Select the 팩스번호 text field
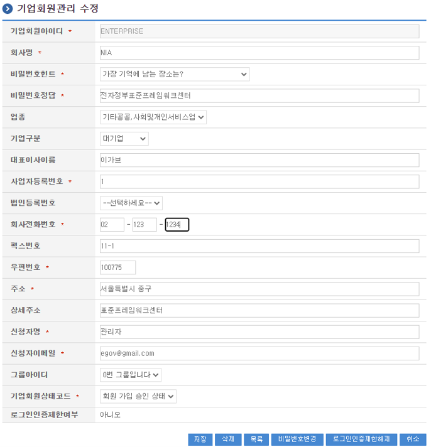Viewport: 431px width, 447px height. pos(259,245)
